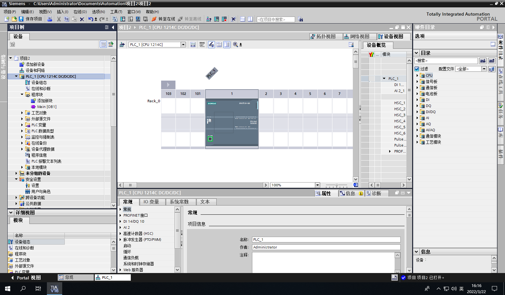Toggle the show module names NAME icon
The width and height of the screenshot is (505, 295).
coord(202,45)
